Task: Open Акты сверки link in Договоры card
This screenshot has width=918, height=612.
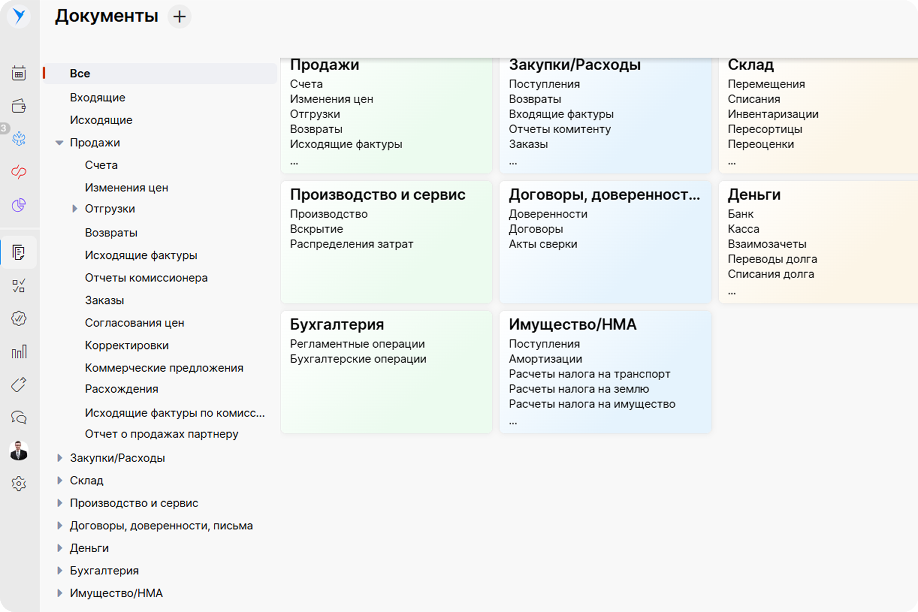Action: (542, 244)
